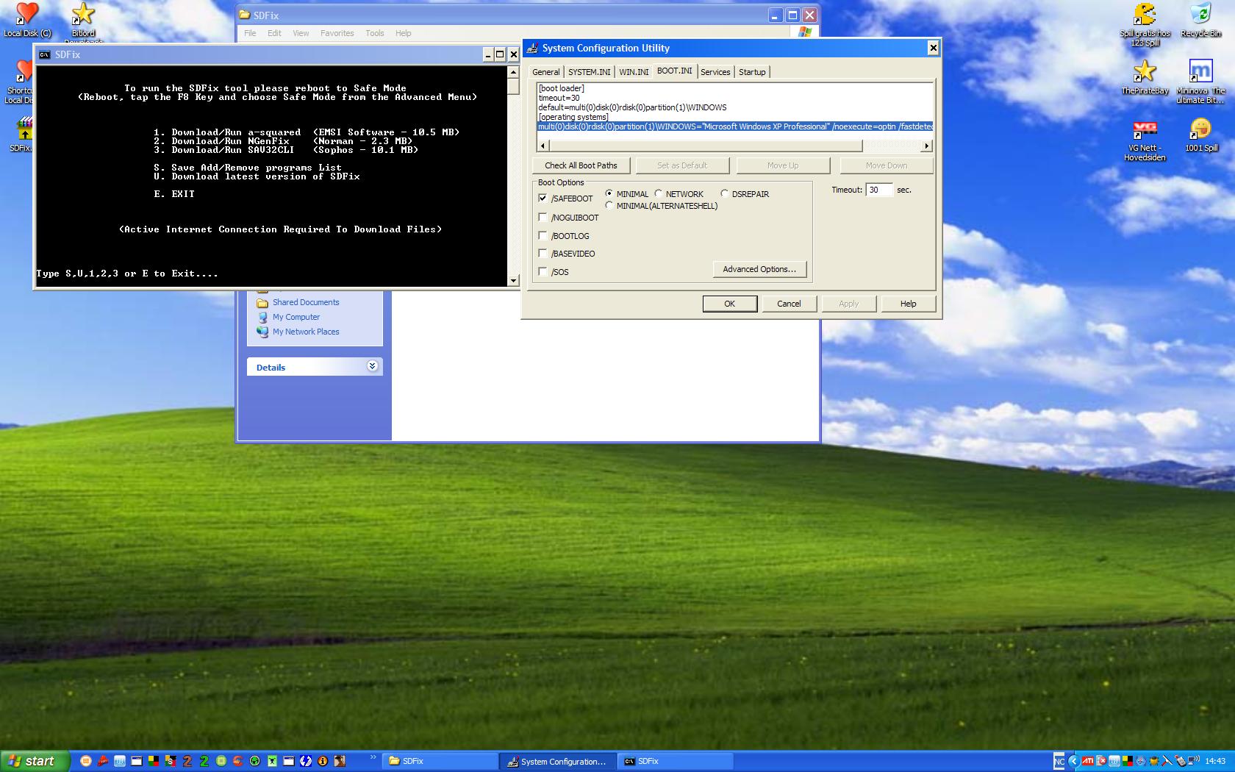The image size is (1235, 772).
Task: Launch the Spill gratis hos 123 Spill shortcut
Action: point(1145,24)
